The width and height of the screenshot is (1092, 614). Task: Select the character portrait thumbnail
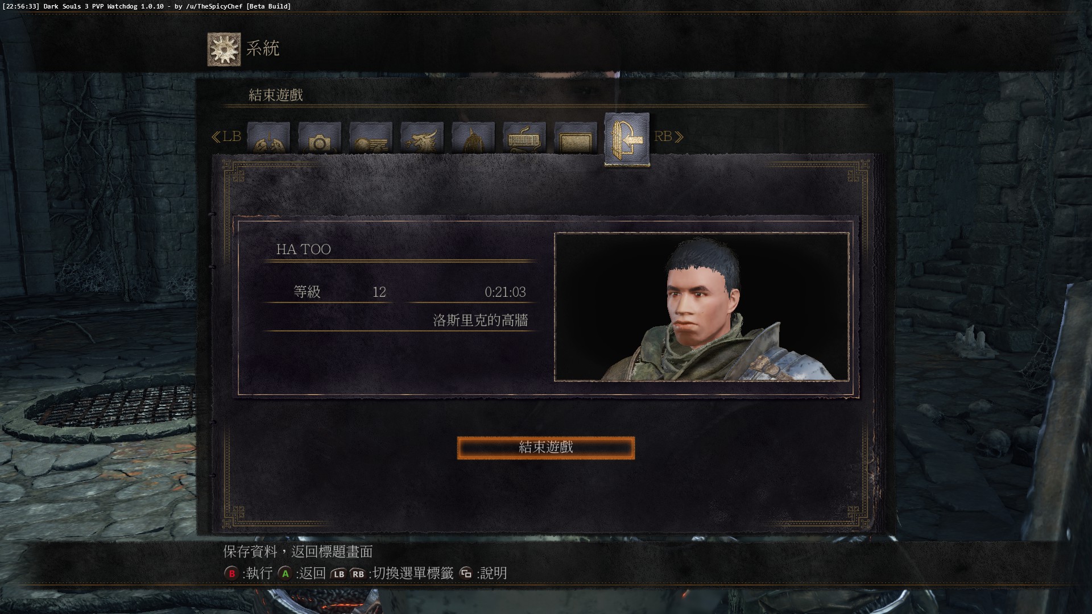coord(702,306)
